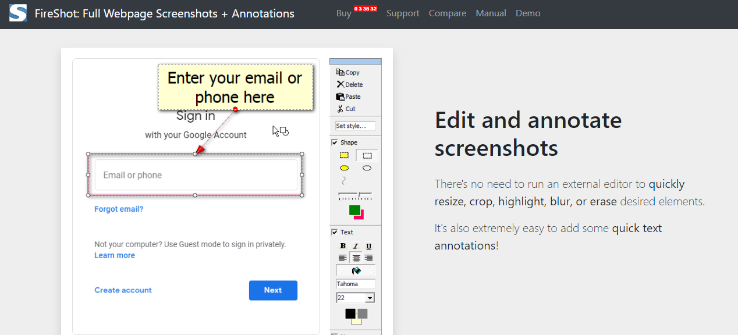Click FireShot: Full Webpage Screenshots title

[165, 13]
